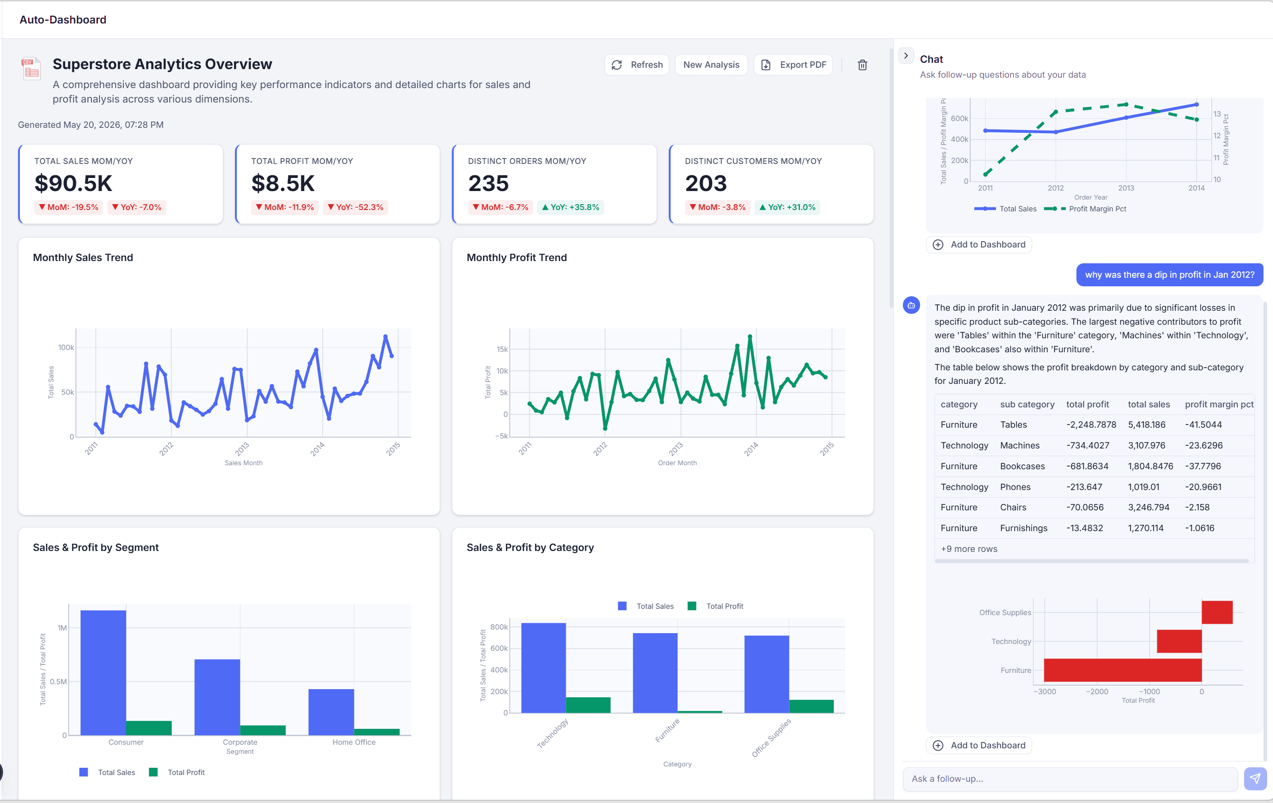Export dashboard as PDF
The height and width of the screenshot is (803, 1273).
click(x=793, y=65)
